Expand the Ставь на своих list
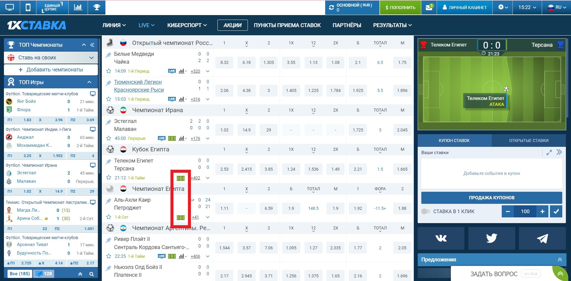Viewport: 571px width, 281px height. [92, 58]
